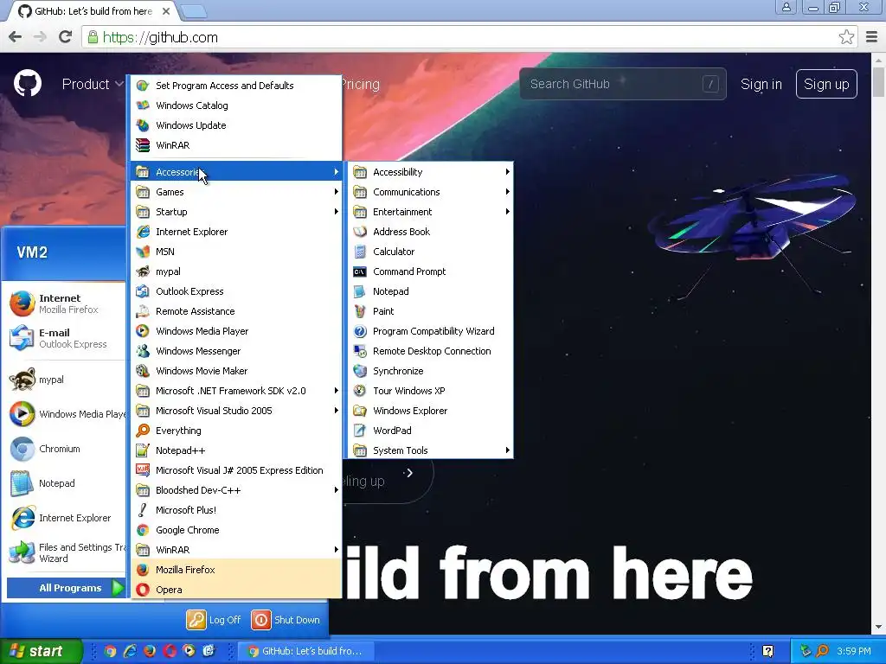Screen dimensions: 886x664
Task: Open Windows Explorer from Accessories
Action: tap(429, 411)
